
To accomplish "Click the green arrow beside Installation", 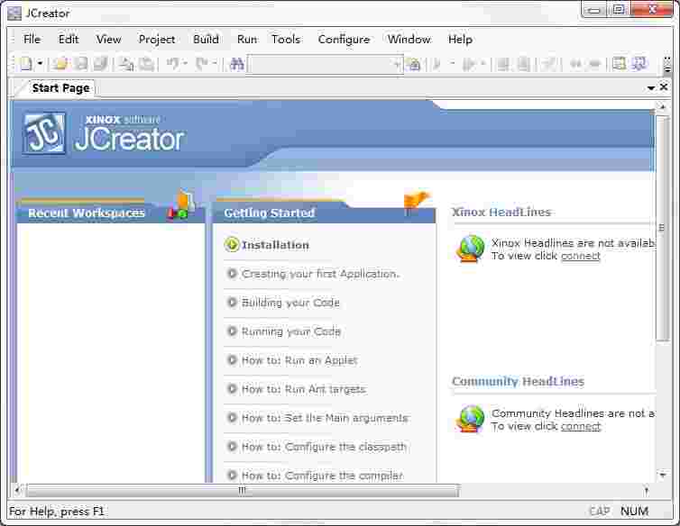I will coord(232,245).
